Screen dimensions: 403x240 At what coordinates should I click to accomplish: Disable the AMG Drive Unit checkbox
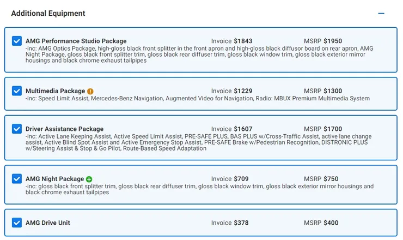click(17, 223)
